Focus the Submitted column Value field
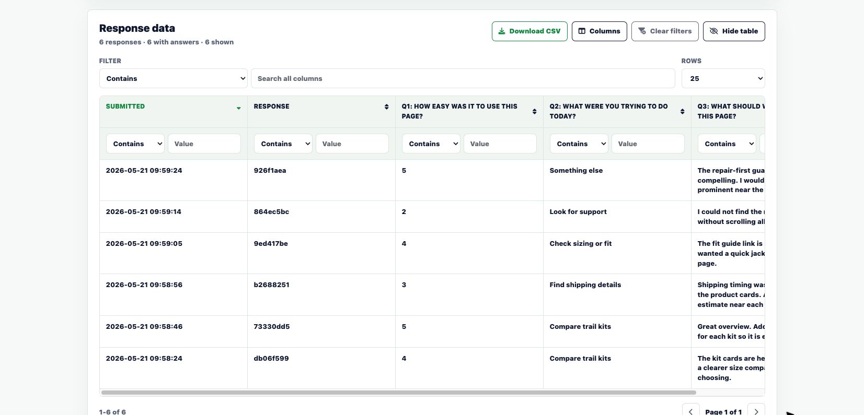The image size is (864, 415). (x=204, y=144)
